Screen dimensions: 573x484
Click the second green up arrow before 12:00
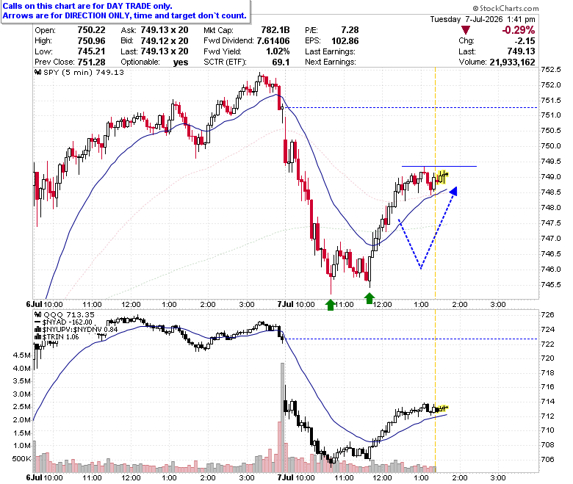(370, 298)
